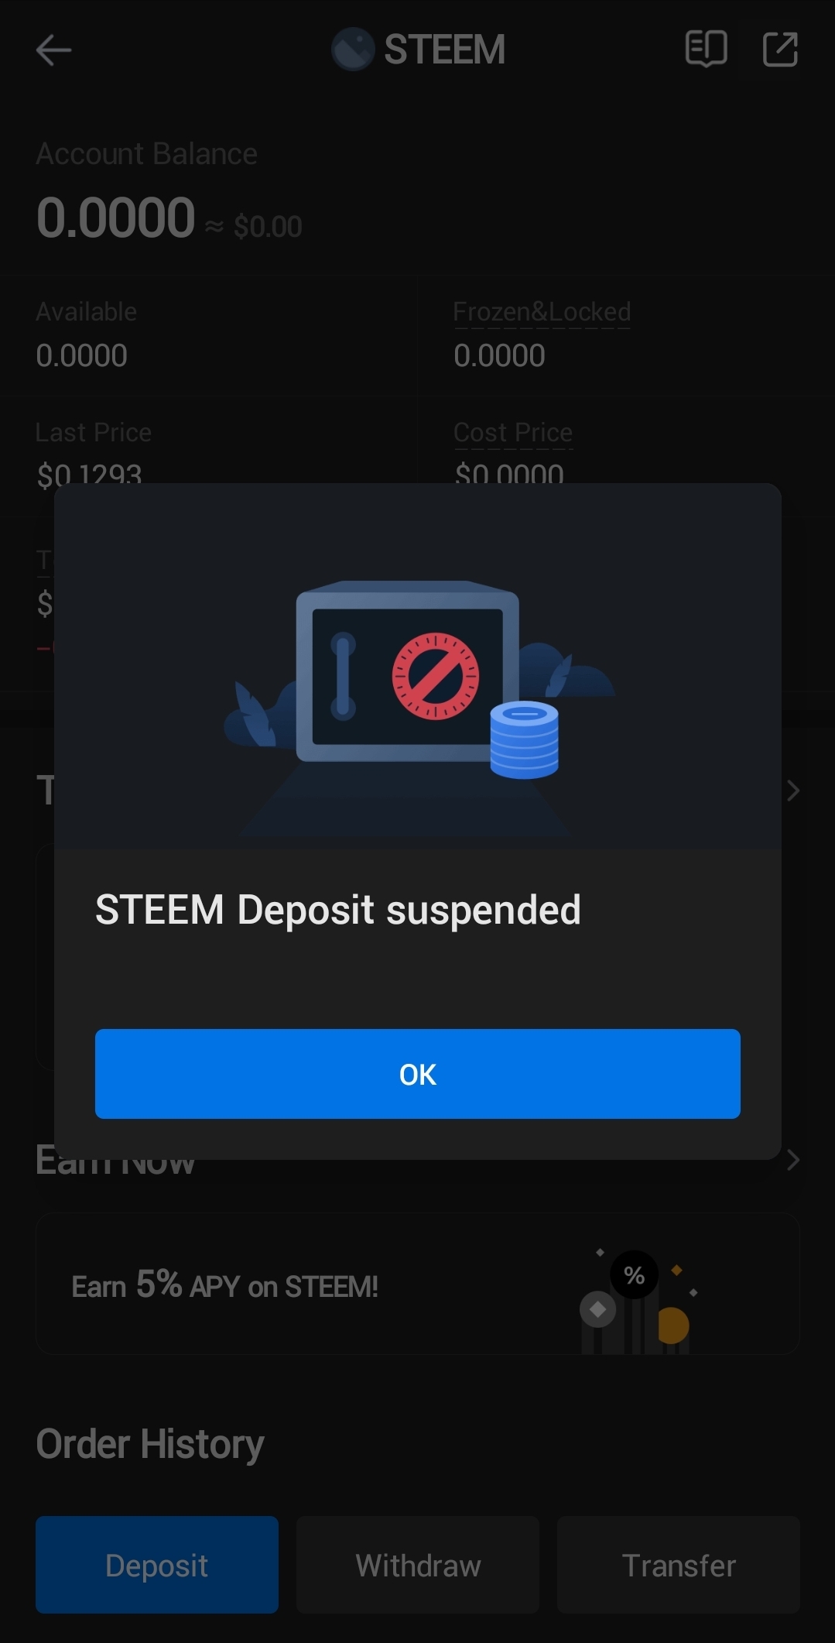Tap the STEEM Deposit suspended message

[338, 910]
